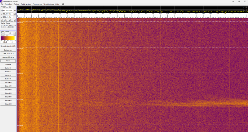The width and height of the screenshot is (248, 132).
Task: Open the Help menu
Action: pos(57,4)
